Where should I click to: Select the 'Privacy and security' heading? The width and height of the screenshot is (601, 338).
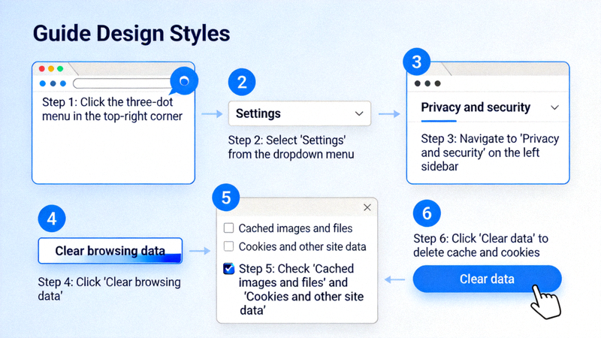[x=476, y=107]
